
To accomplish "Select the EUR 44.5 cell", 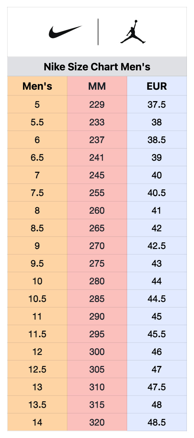I will tap(157, 299).
